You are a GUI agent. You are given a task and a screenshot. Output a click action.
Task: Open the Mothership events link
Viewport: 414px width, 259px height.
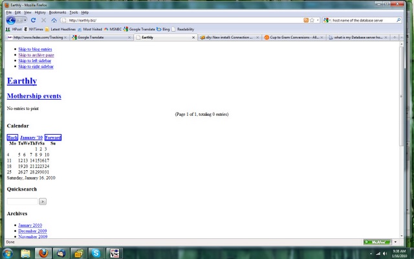click(x=34, y=96)
